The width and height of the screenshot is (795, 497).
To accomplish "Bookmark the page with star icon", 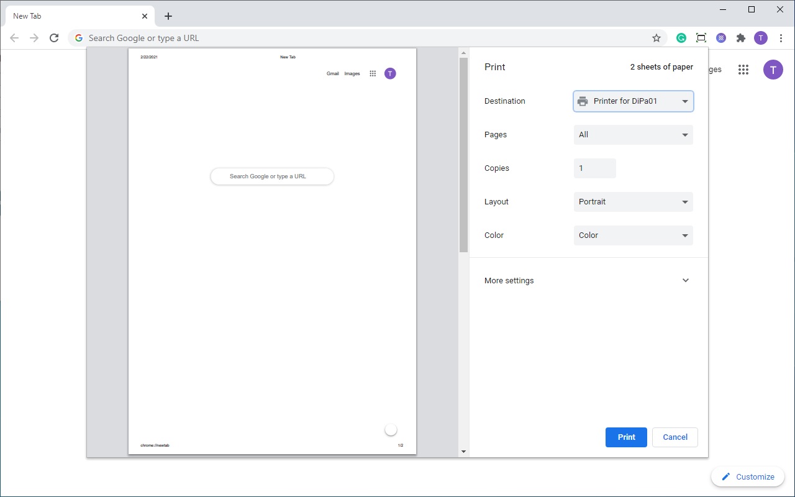I will coord(656,38).
